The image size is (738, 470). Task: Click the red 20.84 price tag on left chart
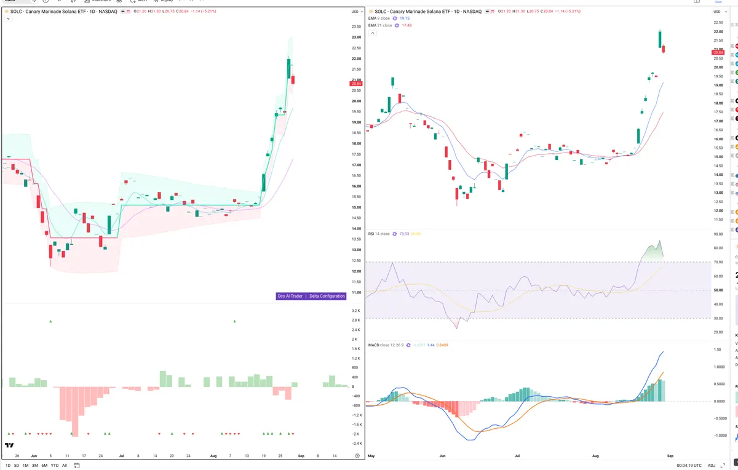(x=356, y=84)
